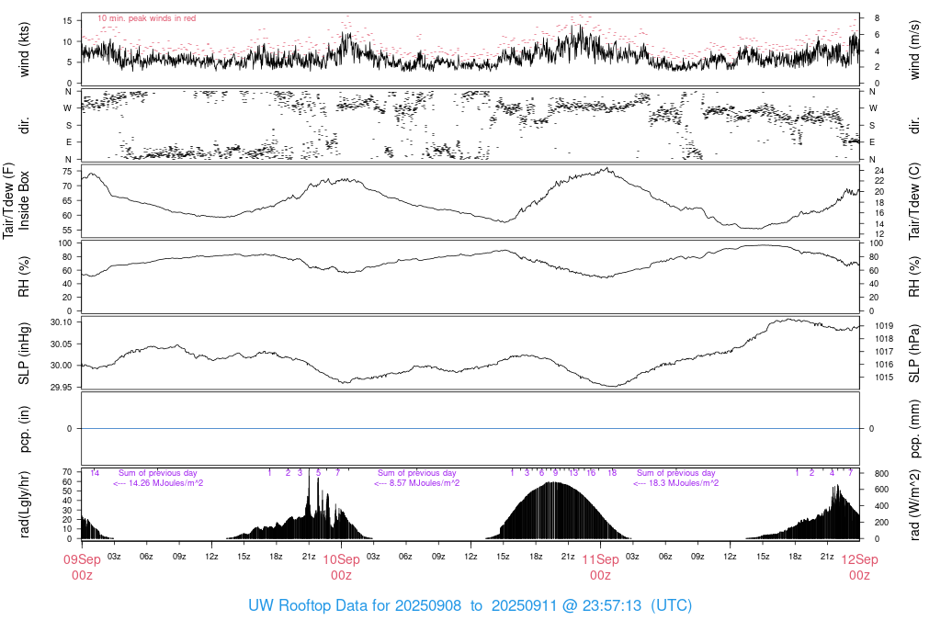Click the '8.57 MJoules/m^2' radiation sum

click(x=425, y=483)
